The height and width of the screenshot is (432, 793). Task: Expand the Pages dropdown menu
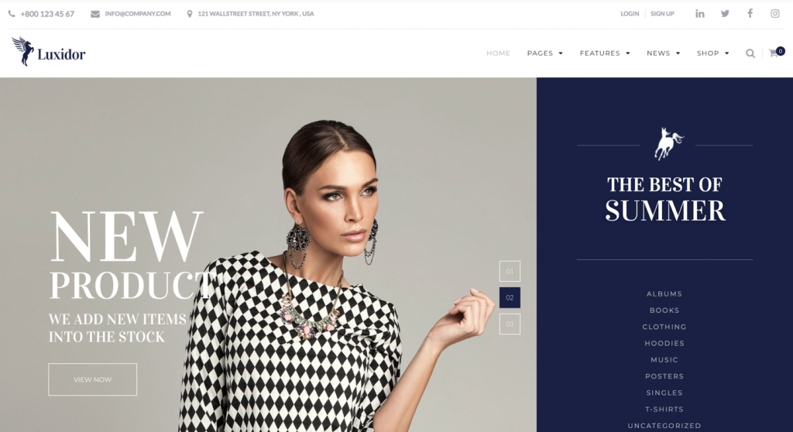coord(544,53)
